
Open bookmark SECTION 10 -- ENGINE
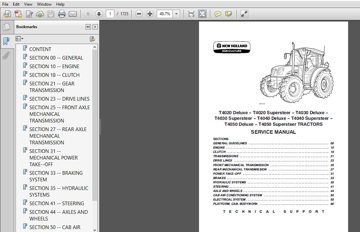coord(54,67)
